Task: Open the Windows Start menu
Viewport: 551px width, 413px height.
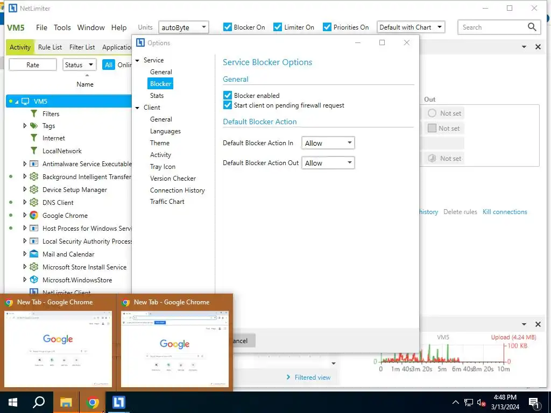Action: click(13, 402)
